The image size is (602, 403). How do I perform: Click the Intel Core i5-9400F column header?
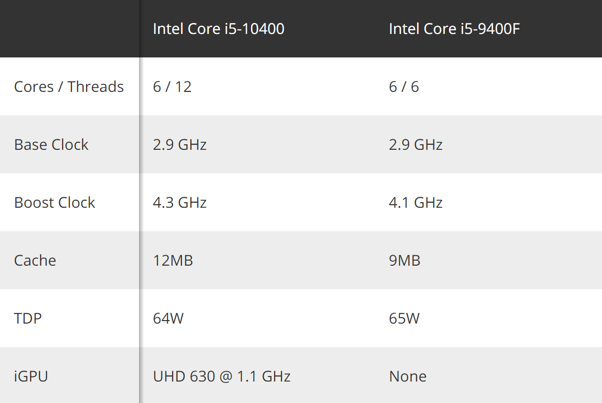454,29
